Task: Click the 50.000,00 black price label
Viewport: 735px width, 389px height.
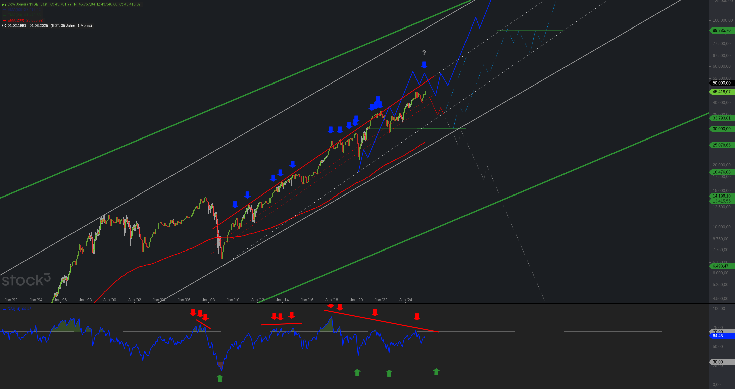Action: tap(722, 83)
